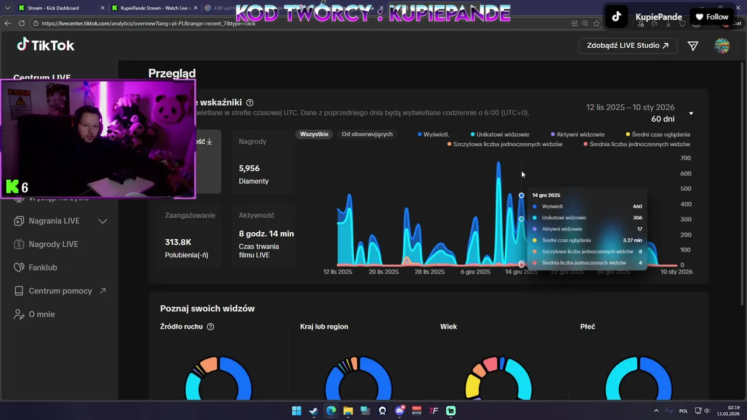Click the info icon beside wskaźniki
The height and width of the screenshot is (420, 747).
pyautogui.click(x=250, y=103)
